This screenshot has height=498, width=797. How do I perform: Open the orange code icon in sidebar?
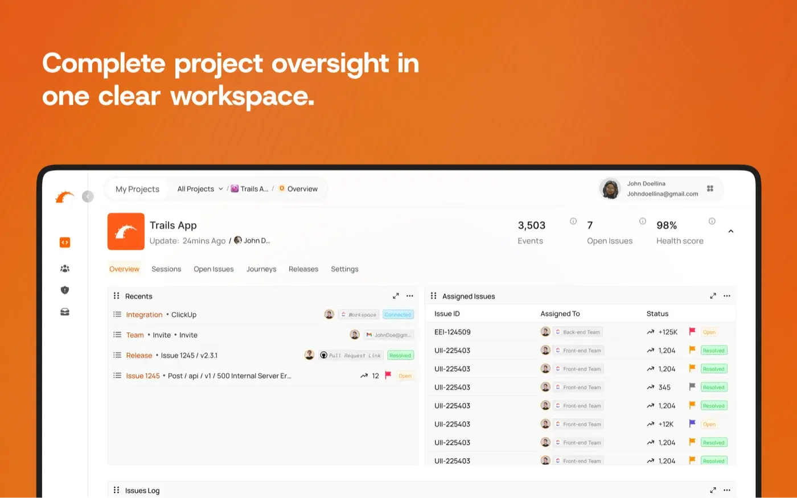click(x=65, y=242)
